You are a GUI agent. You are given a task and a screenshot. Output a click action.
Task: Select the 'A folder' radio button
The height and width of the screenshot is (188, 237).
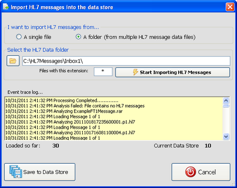click(78, 37)
